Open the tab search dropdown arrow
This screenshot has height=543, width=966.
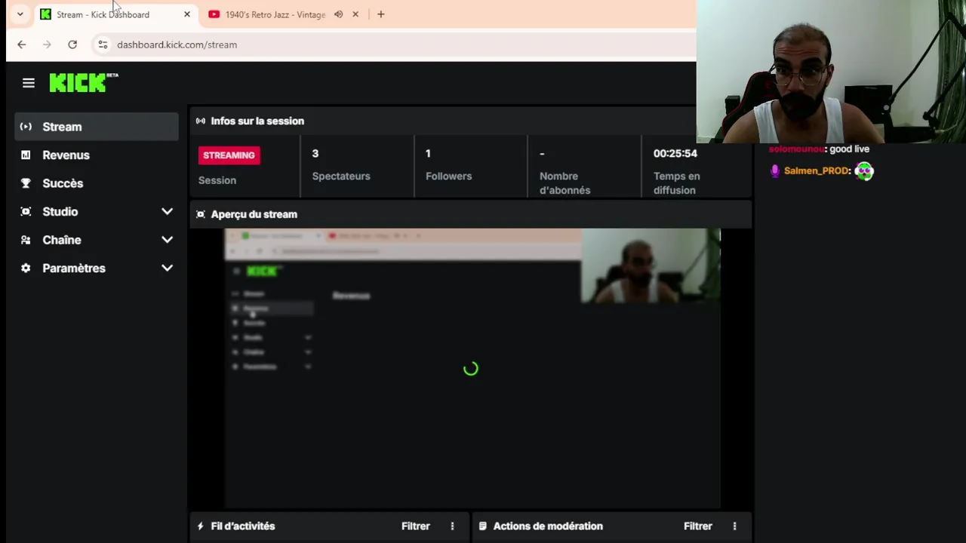point(20,14)
